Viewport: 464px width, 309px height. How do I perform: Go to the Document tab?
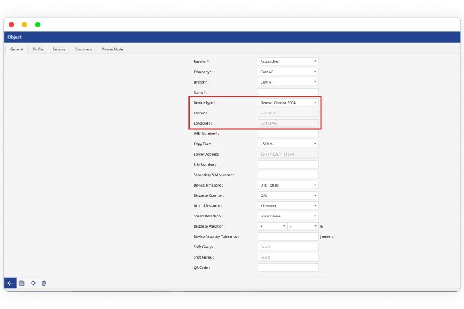coord(84,49)
